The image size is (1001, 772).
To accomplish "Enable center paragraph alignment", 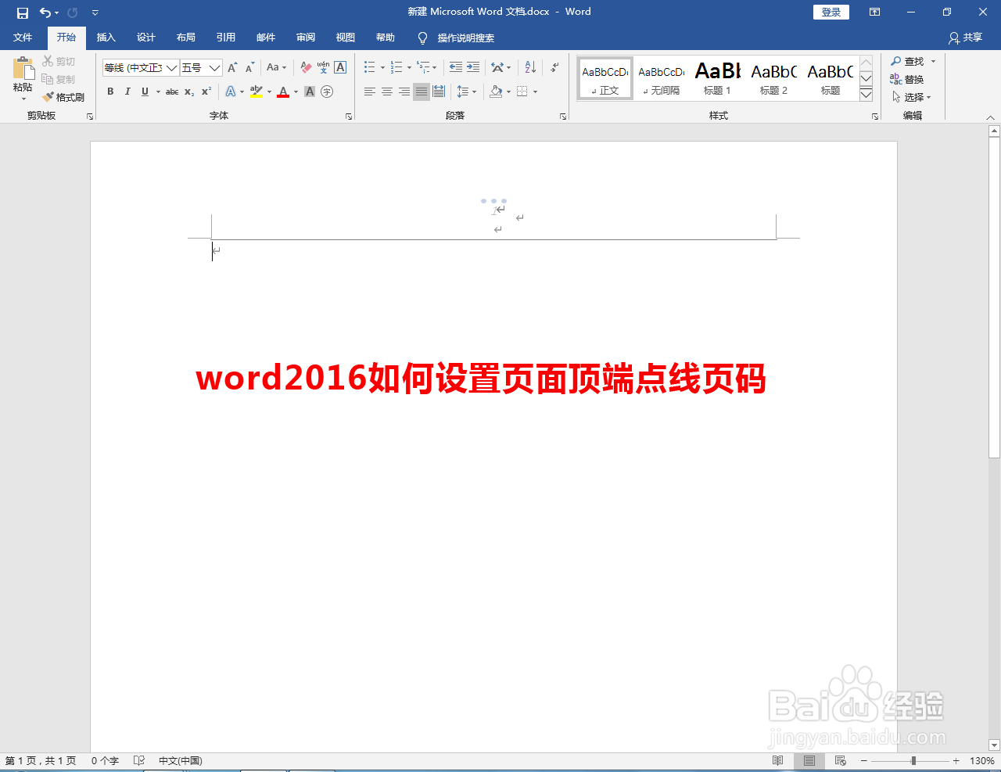I will [x=386, y=92].
